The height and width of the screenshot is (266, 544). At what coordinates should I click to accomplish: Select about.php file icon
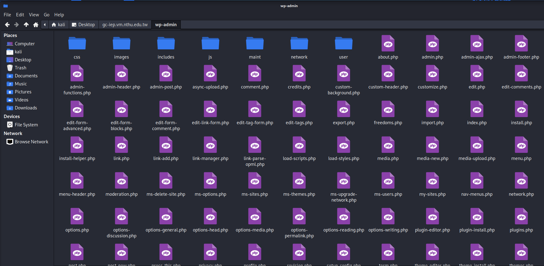pos(388,43)
